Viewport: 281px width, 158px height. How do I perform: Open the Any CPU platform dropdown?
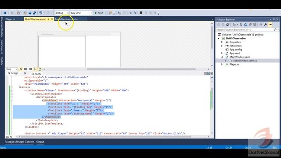(x=81, y=13)
